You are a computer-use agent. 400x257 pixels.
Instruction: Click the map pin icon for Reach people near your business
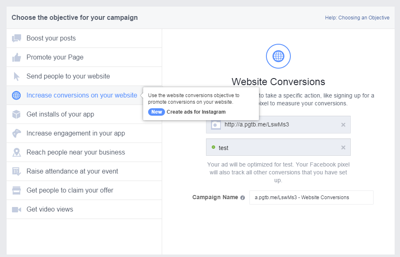pos(17,152)
